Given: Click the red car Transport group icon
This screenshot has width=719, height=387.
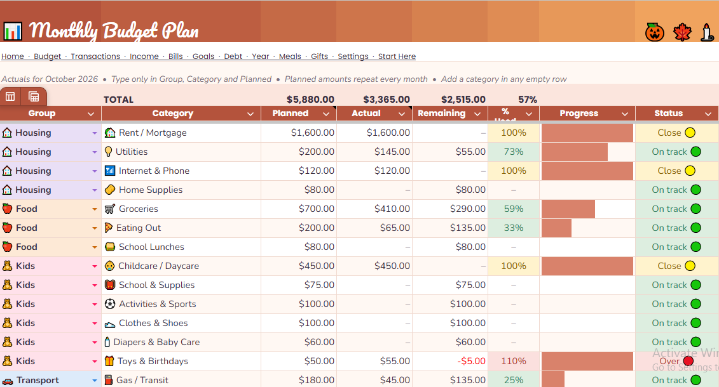Looking at the screenshot, I should (x=8, y=381).
